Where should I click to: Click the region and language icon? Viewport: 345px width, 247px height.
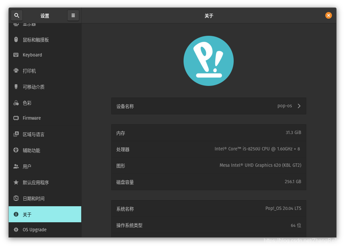16,134
